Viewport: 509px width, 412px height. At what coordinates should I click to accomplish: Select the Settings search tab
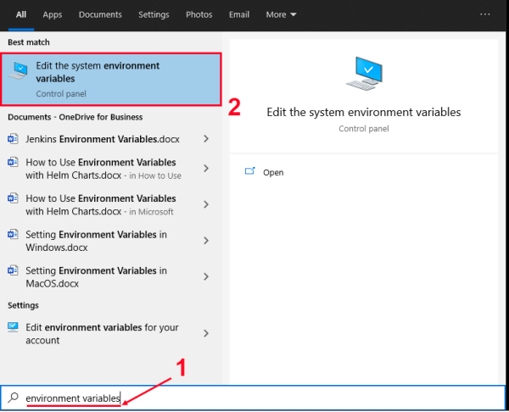[x=154, y=14]
